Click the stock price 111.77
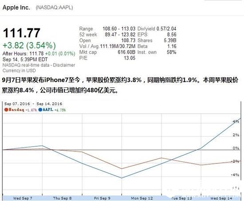Image resolution: width=244 pixels, height=201 pixels. pyautogui.click(x=22, y=33)
